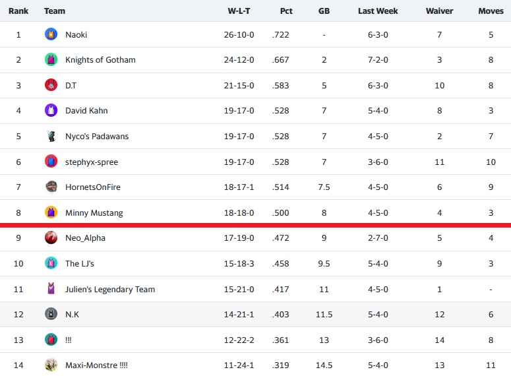Open Minny Mustang team page
This screenshot has width=511, height=376.
94,213
